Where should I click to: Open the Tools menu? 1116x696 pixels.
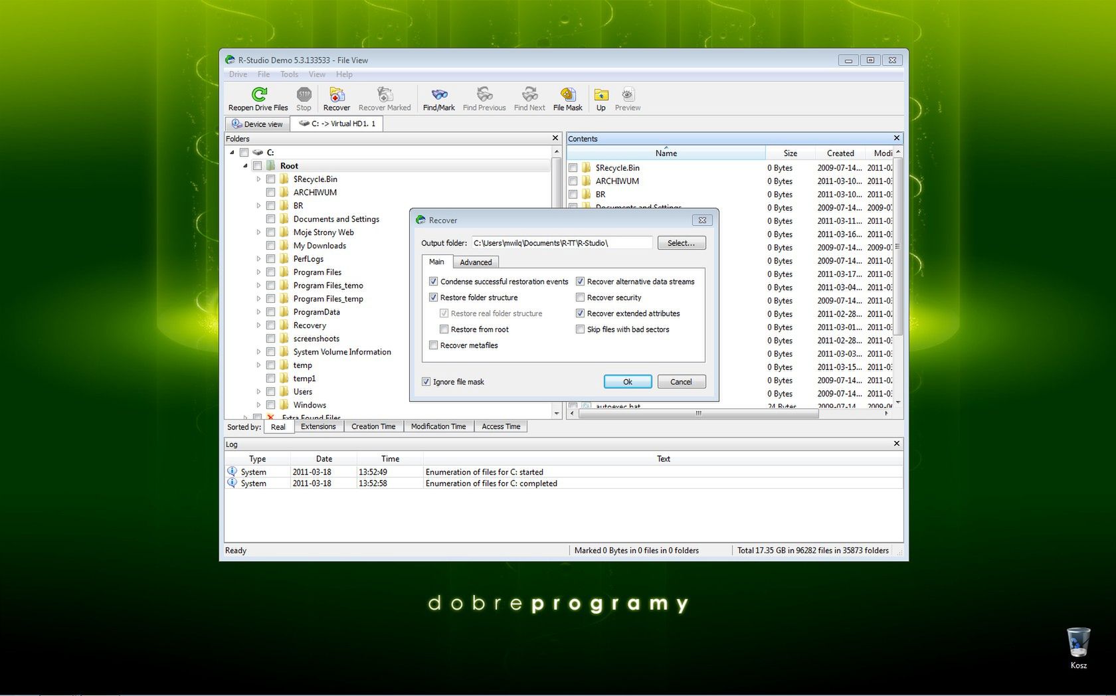[289, 74]
